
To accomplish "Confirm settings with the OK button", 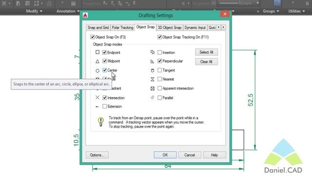I will tap(165, 155).
